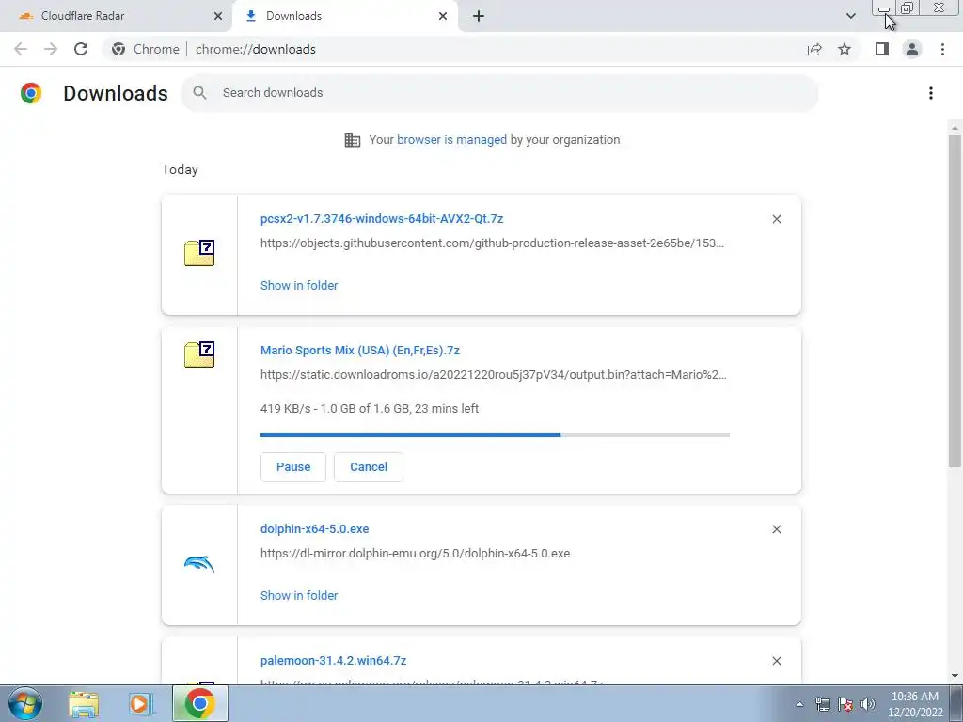
Task: Click the 'Today' date heading
Action: 180,169
